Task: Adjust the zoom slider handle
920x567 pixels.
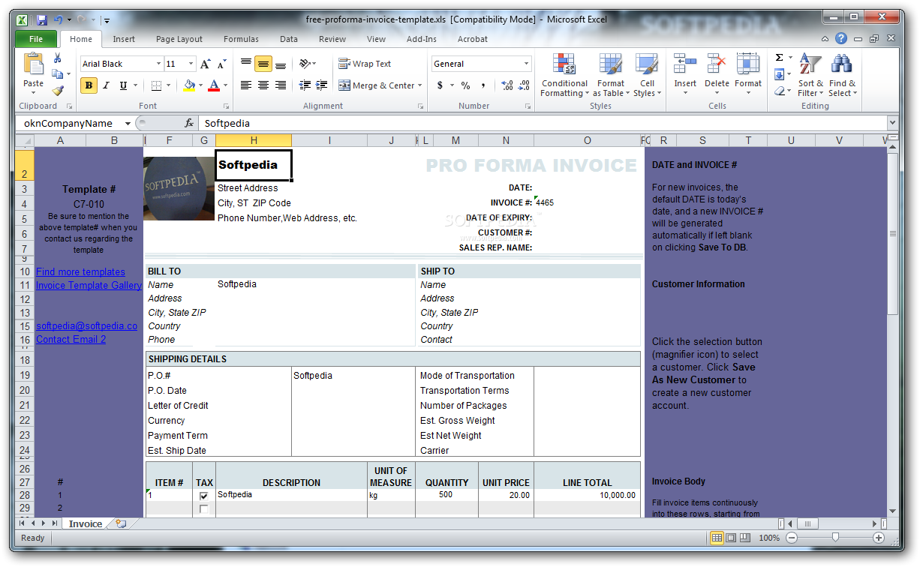Action: [835, 538]
